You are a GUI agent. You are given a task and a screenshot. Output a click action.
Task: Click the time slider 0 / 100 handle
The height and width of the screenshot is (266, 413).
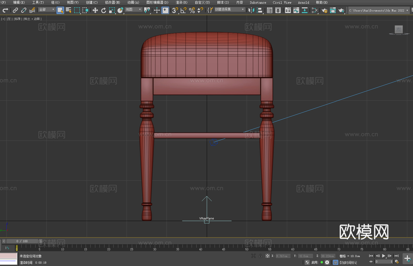coord(22,241)
